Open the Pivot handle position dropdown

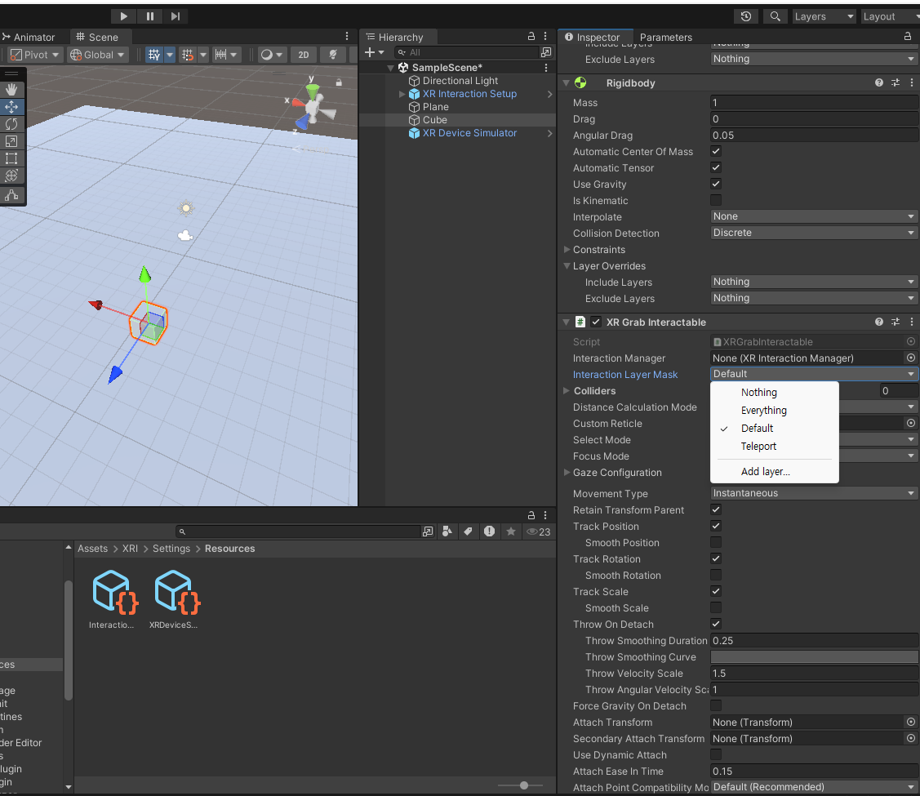pos(35,55)
